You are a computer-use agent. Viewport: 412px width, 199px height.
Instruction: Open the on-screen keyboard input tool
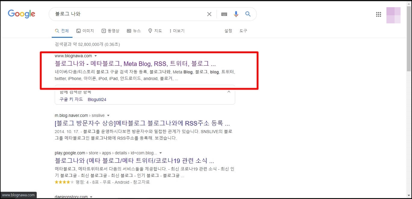224,14
